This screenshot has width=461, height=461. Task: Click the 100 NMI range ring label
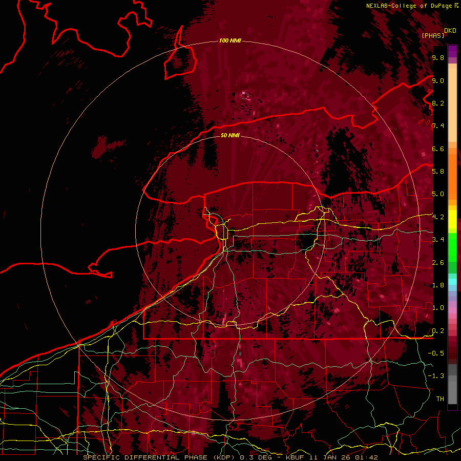point(230,40)
